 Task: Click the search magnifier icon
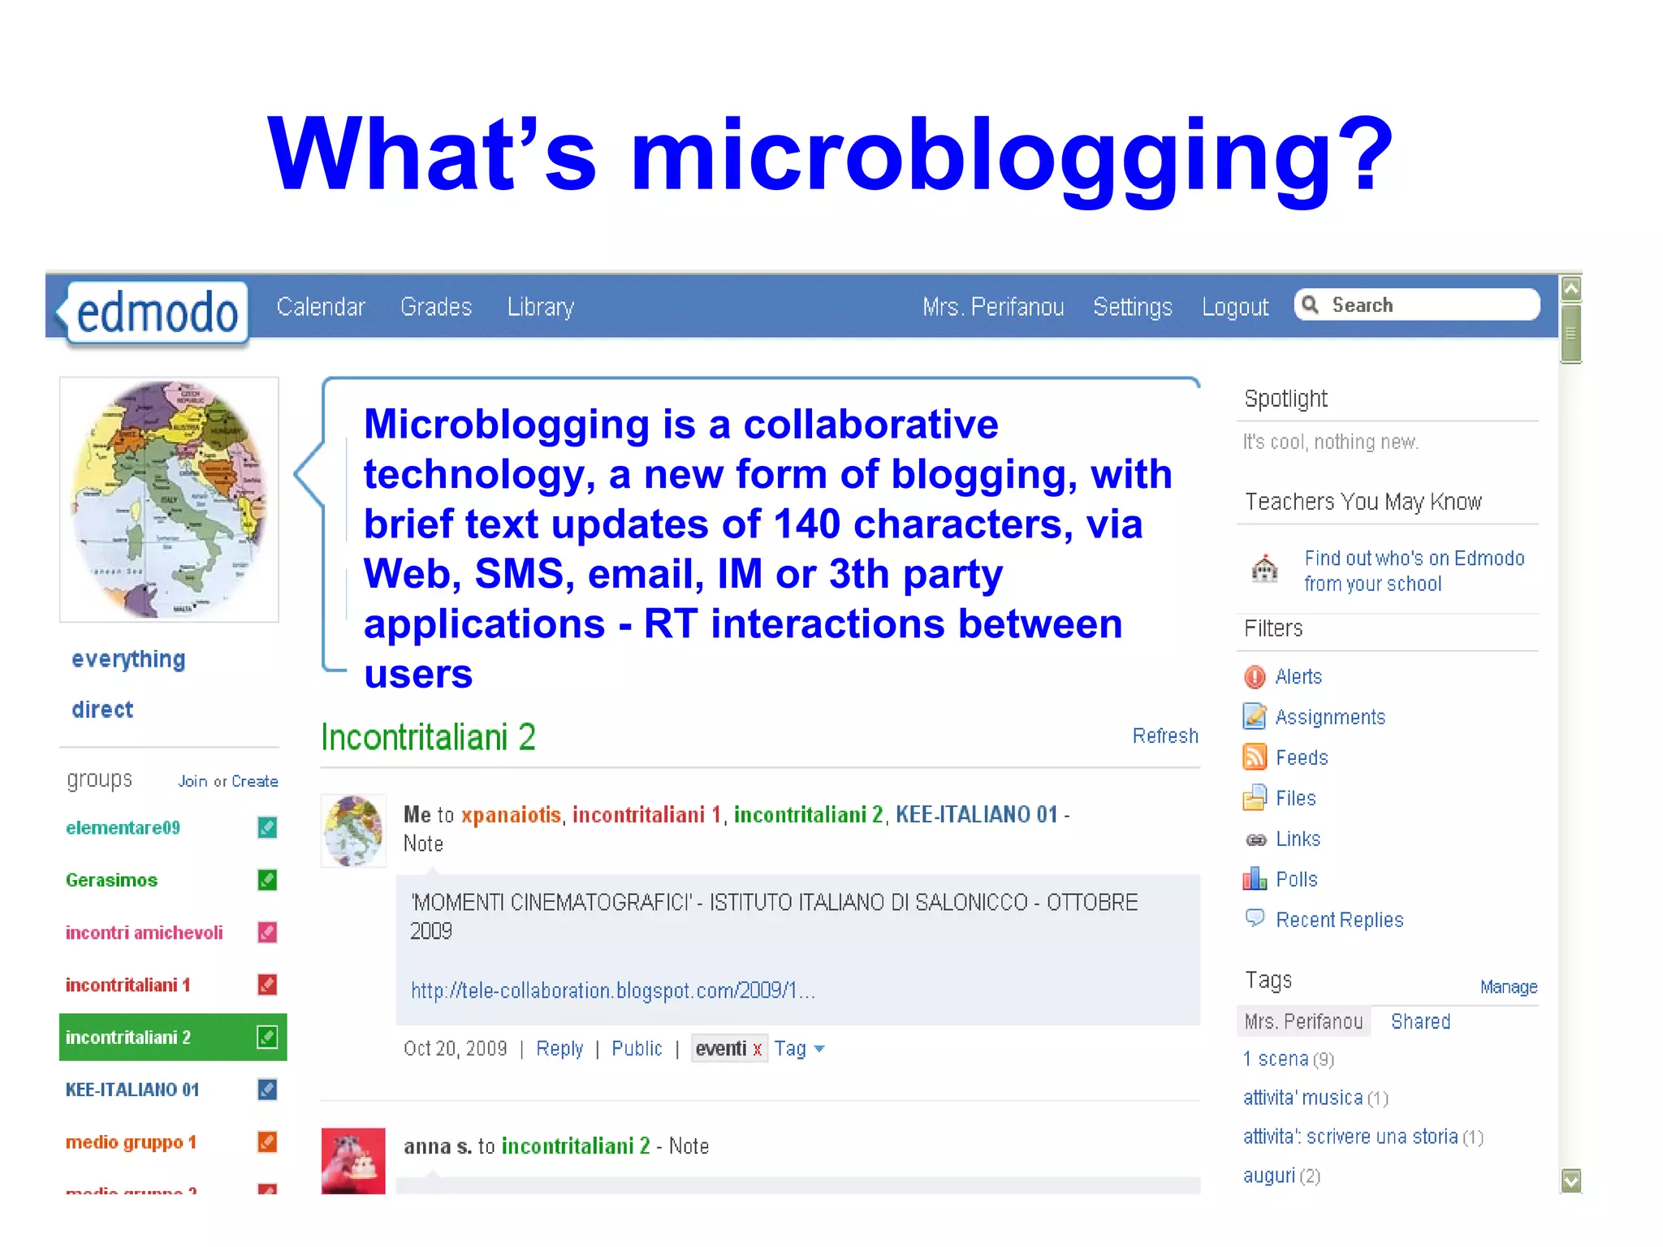pyautogui.click(x=1309, y=304)
